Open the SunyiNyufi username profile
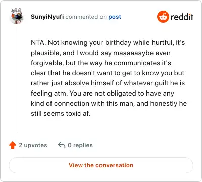The width and height of the screenshot is (202, 182). click(x=47, y=17)
